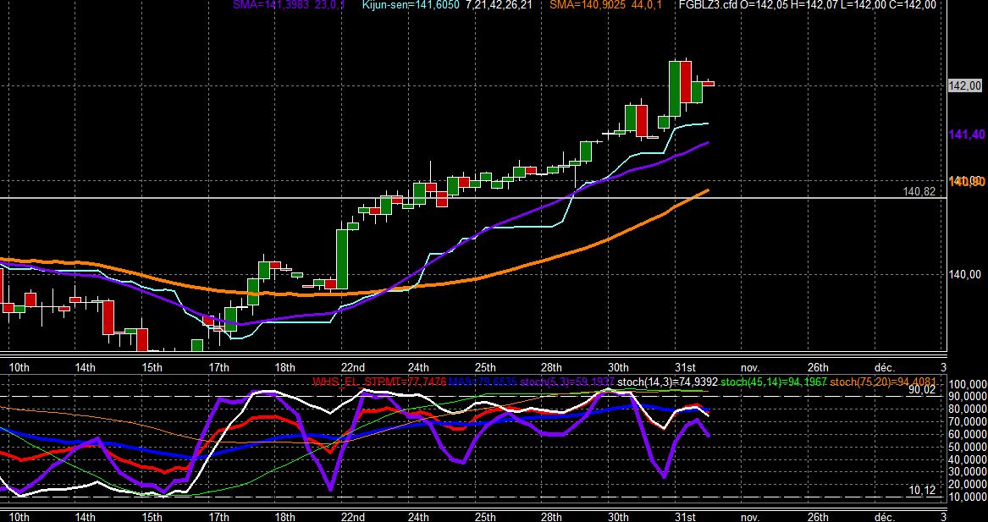The width and height of the screenshot is (988, 522).
Task: Click the 31st date label under price chart
Action: coord(685,368)
